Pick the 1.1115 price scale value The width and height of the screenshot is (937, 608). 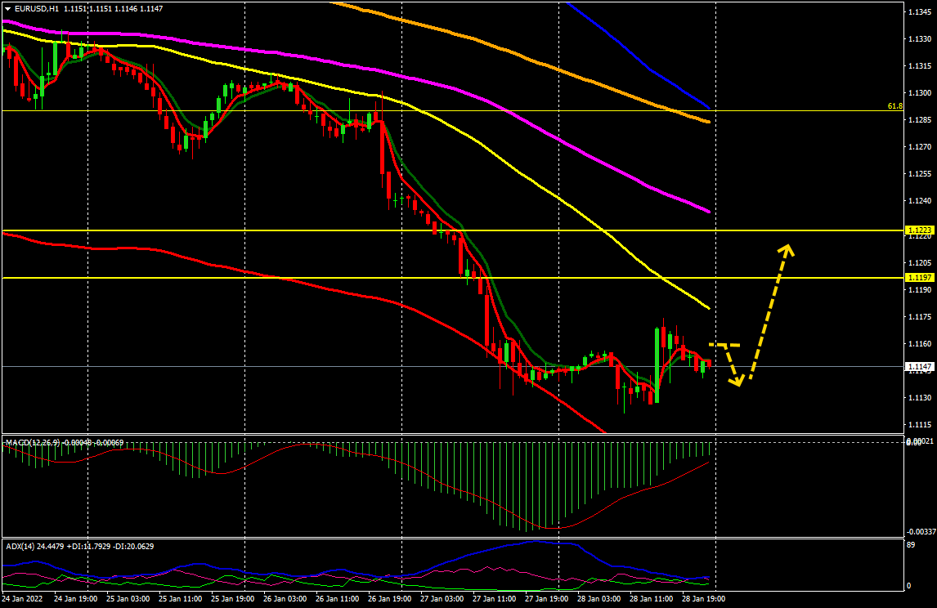click(x=920, y=425)
